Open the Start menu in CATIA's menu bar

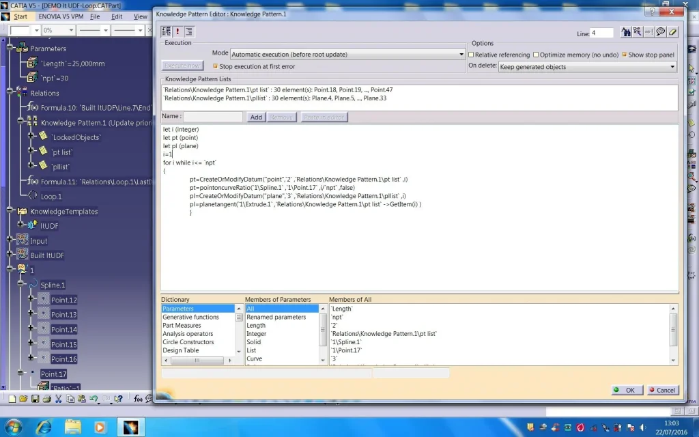point(20,16)
